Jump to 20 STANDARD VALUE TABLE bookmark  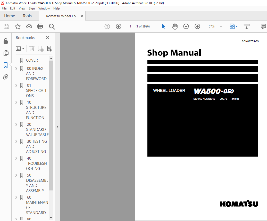click(37, 130)
